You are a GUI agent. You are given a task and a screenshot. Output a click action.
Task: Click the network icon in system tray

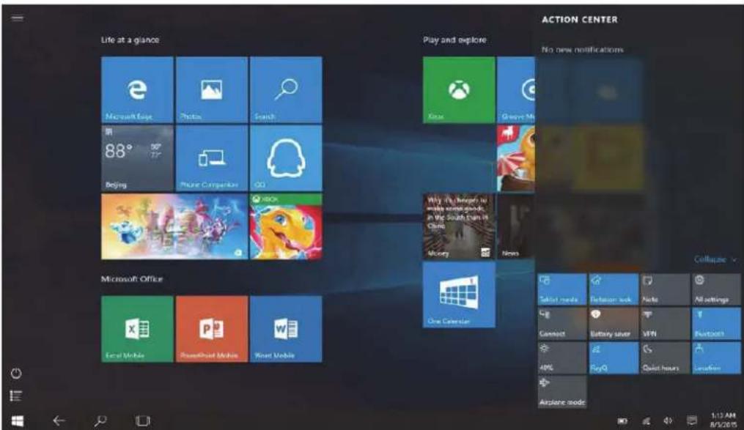coord(646,420)
